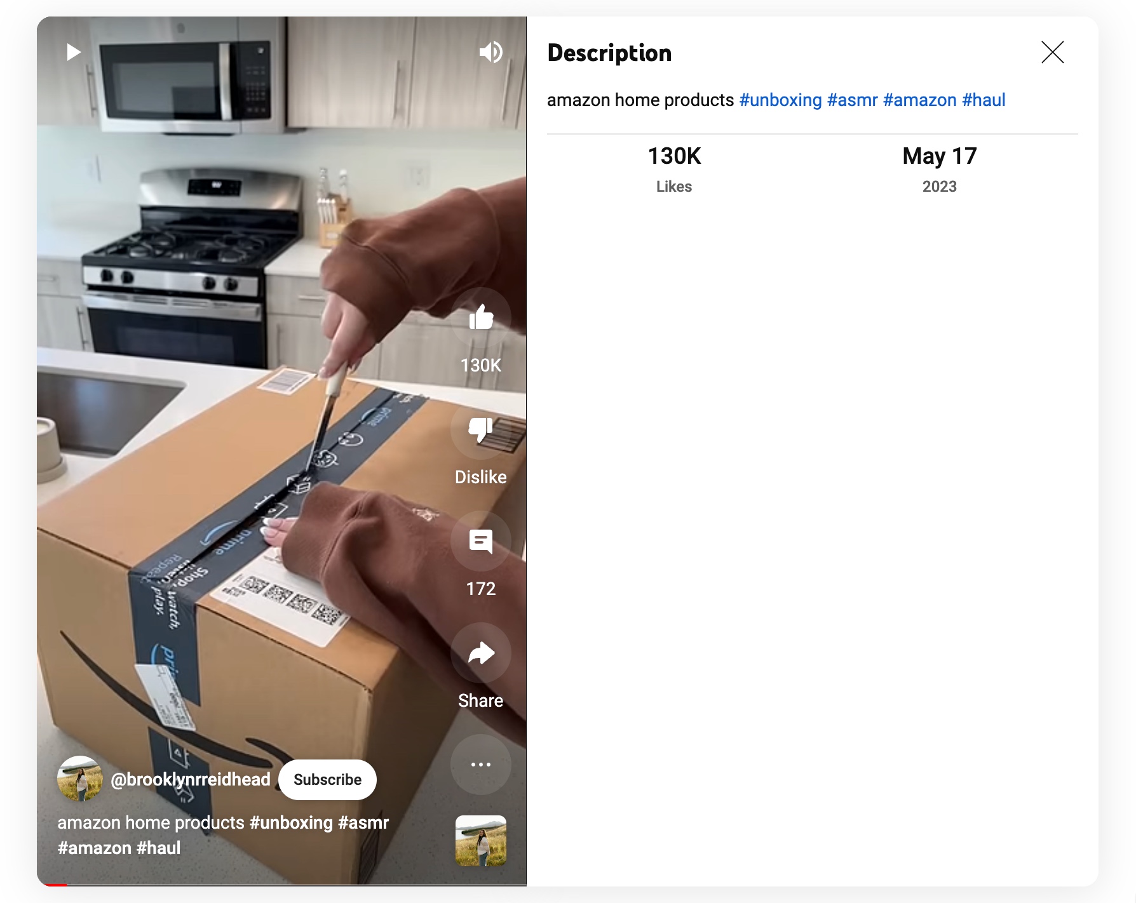
Task: Open the three-dot more options menu
Action: 481,765
